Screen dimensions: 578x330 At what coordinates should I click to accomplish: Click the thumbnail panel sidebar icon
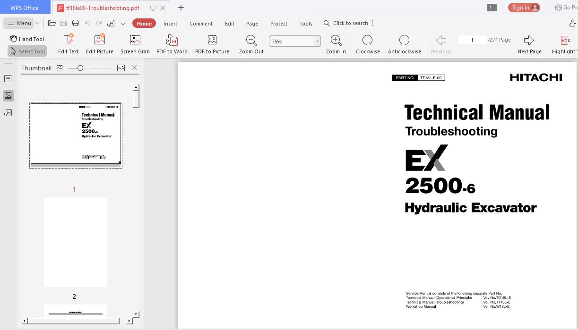(8, 96)
